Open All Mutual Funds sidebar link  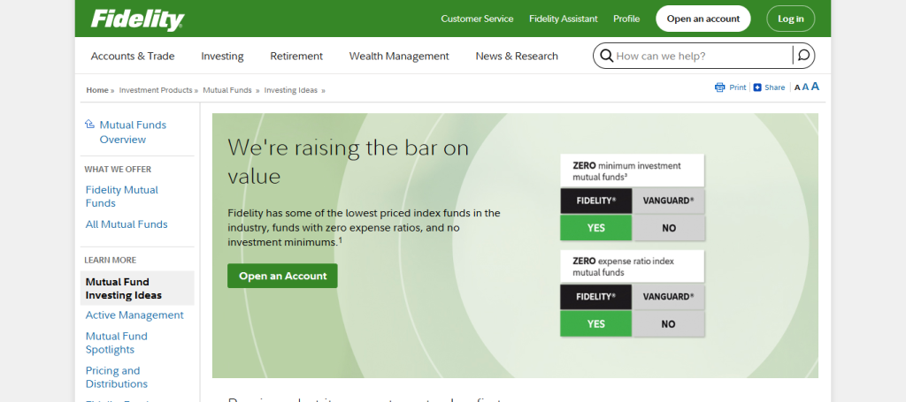(x=127, y=224)
